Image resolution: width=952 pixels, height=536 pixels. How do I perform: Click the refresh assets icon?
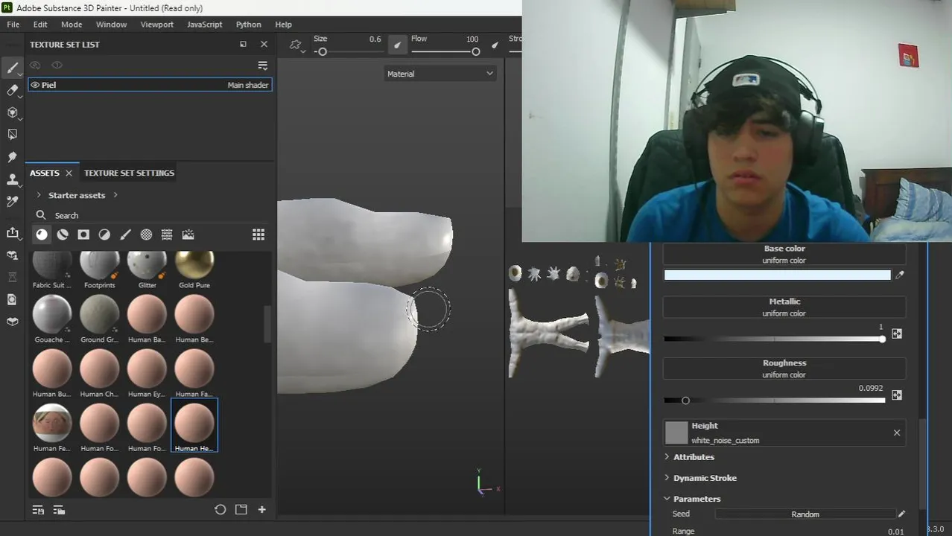tap(220, 510)
